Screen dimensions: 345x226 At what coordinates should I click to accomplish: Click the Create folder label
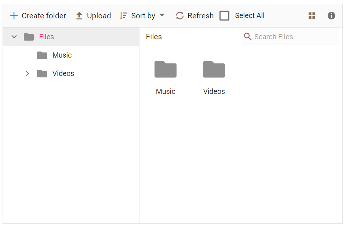(44, 16)
